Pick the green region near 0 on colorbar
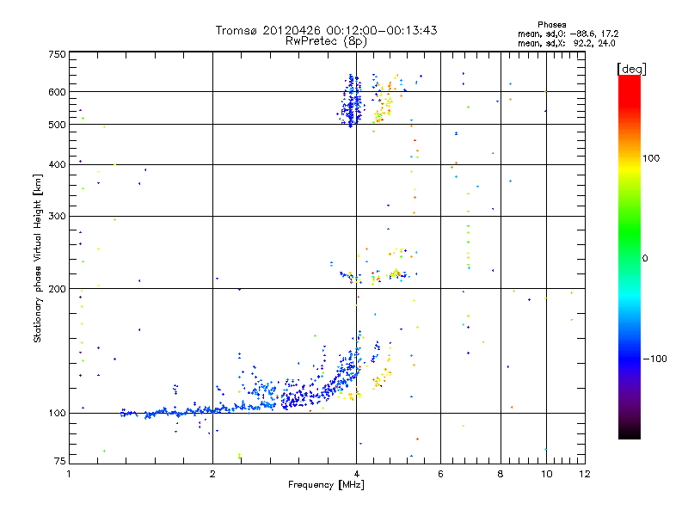Screen dimensions: 688x516 point(630,246)
